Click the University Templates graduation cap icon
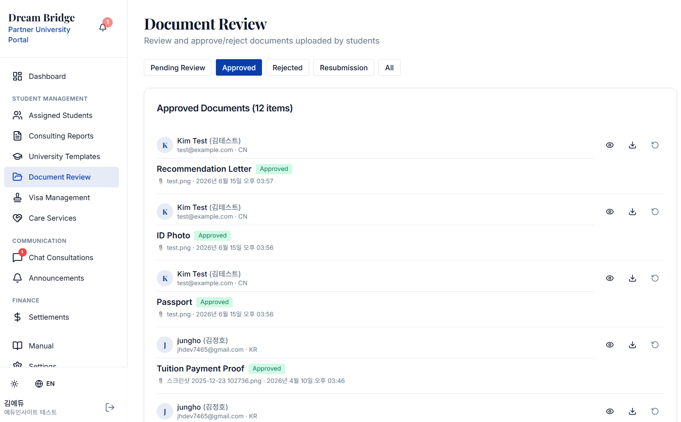This screenshot has height=422, width=681. click(x=17, y=157)
